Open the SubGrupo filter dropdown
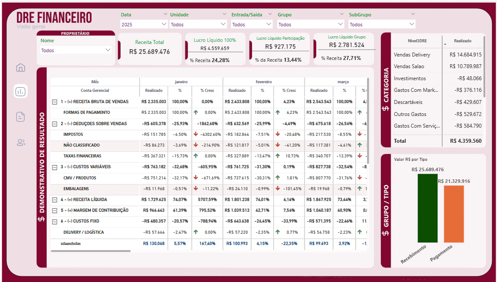This screenshot has height=282, width=497. point(382,24)
